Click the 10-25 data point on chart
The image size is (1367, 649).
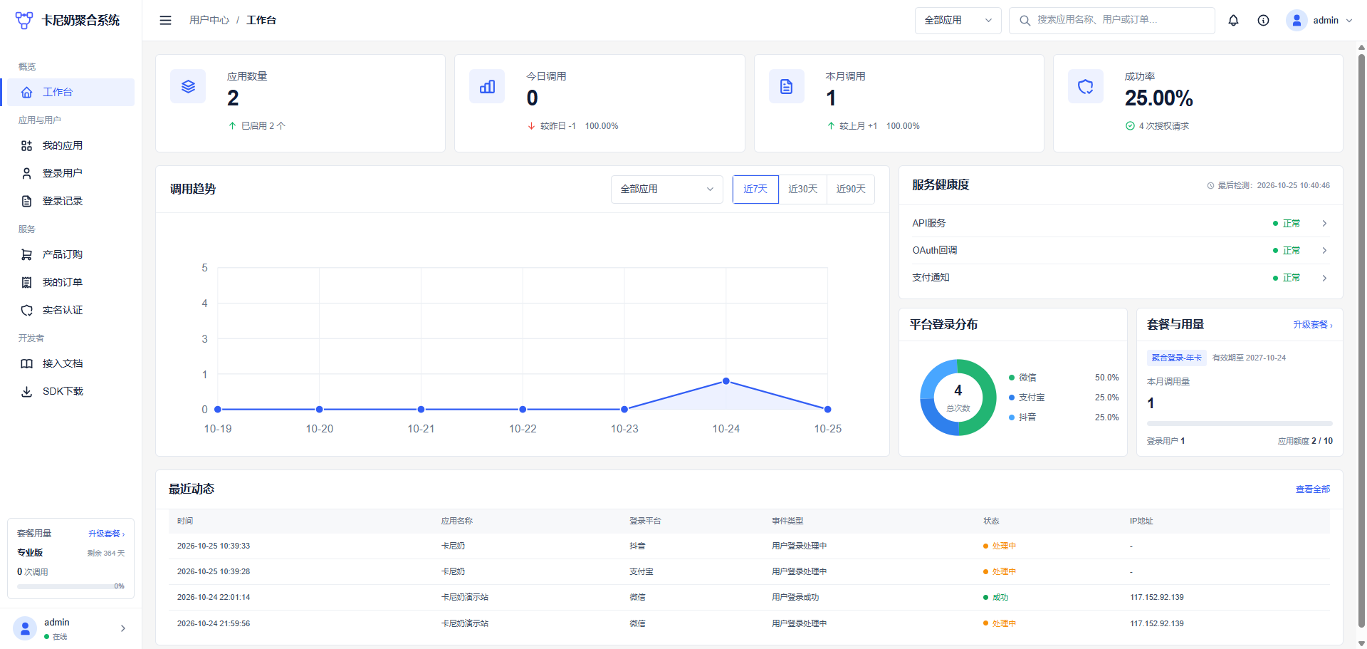(x=827, y=410)
